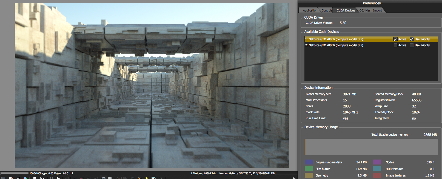Image resolution: width=442 pixels, height=179 pixels.
Task: Switch to the Application tab
Action: click(310, 10)
